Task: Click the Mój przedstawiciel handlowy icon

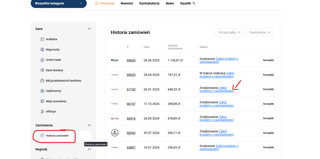Action: coord(42,81)
